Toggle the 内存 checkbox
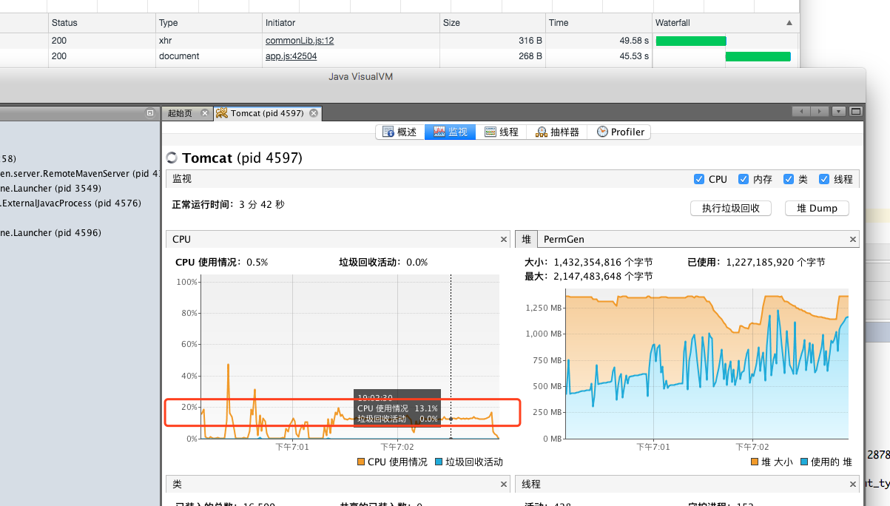The width and height of the screenshot is (890, 506). pyautogui.click(x=744, y=179)
